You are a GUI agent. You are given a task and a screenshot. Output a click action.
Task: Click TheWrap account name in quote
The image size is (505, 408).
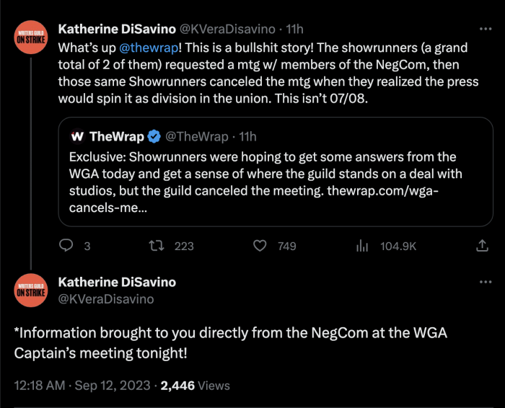coord(116,136)
